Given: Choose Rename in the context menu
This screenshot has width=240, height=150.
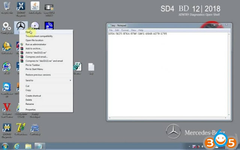Looking at the screenshot, I should 46,104.
